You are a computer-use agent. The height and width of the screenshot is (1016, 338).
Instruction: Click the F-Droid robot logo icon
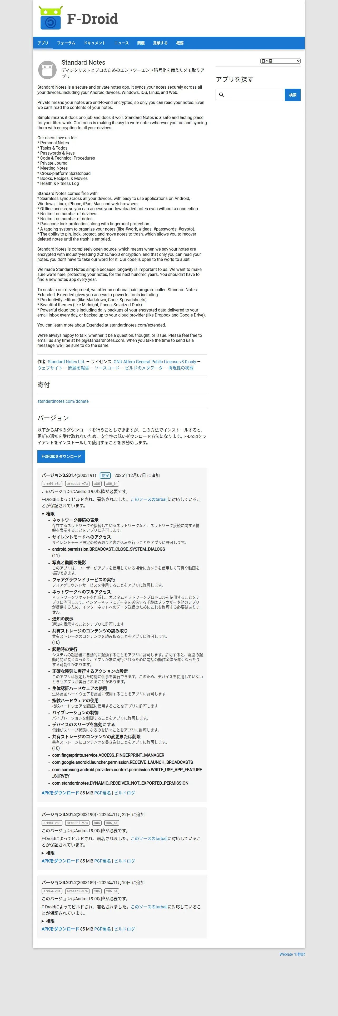pos(50,18)
